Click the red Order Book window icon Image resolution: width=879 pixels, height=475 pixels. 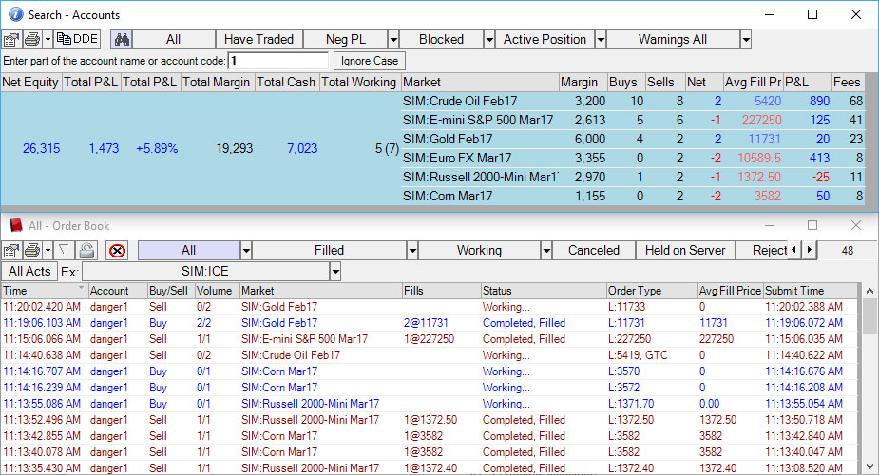point(16,226)
